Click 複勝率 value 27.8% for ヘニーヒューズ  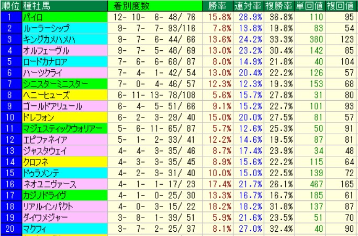tap(281, 95)
